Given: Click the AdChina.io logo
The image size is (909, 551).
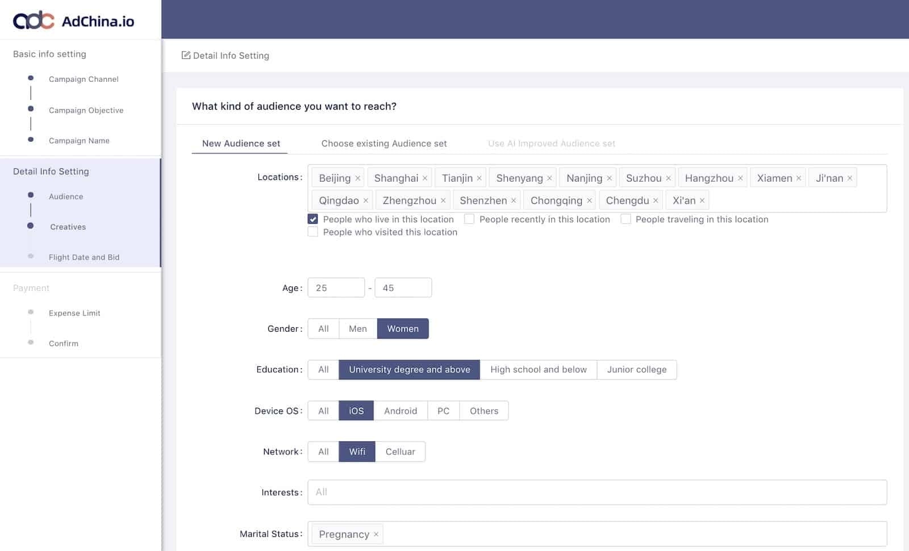Looking at the screenshot, I should point(73,20).
